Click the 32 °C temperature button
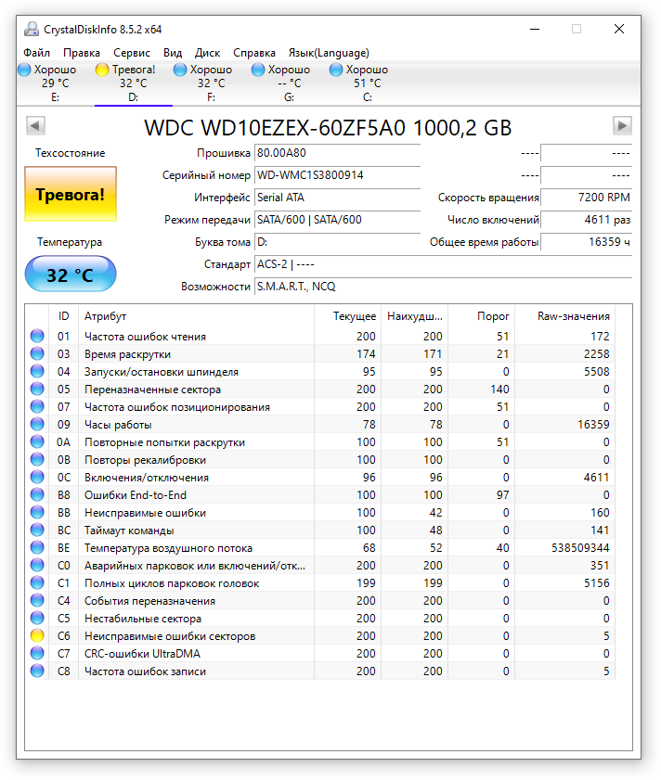Screen dimensions: 661x780 click(71, 275)
